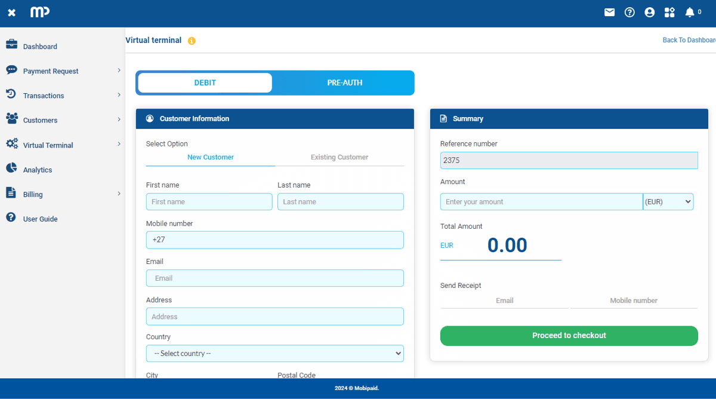Viewport: 716px width, 399px height.
Task: Click the Proceed to checkout button
Action: pos(569,336)
